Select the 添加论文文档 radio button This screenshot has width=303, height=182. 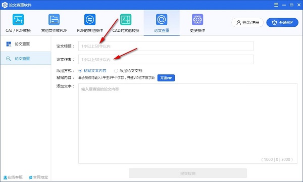[x=116, y=71]
